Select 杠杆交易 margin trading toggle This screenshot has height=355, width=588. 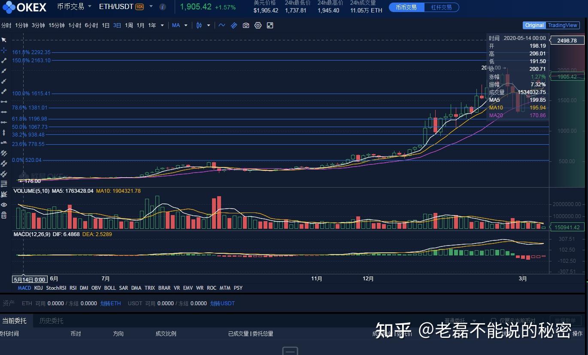click(x=442, y=7)
